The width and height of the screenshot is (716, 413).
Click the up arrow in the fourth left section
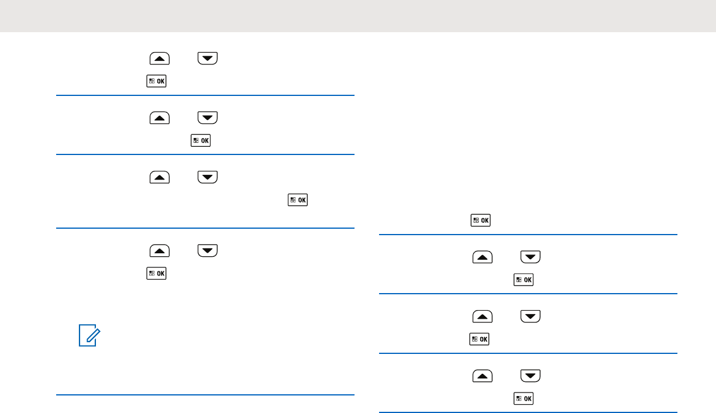[x=160, y=251]
